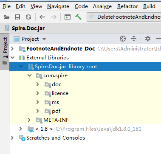
Task: Click the JDK 1.8 folder icon
Action: tap(31, 129)
